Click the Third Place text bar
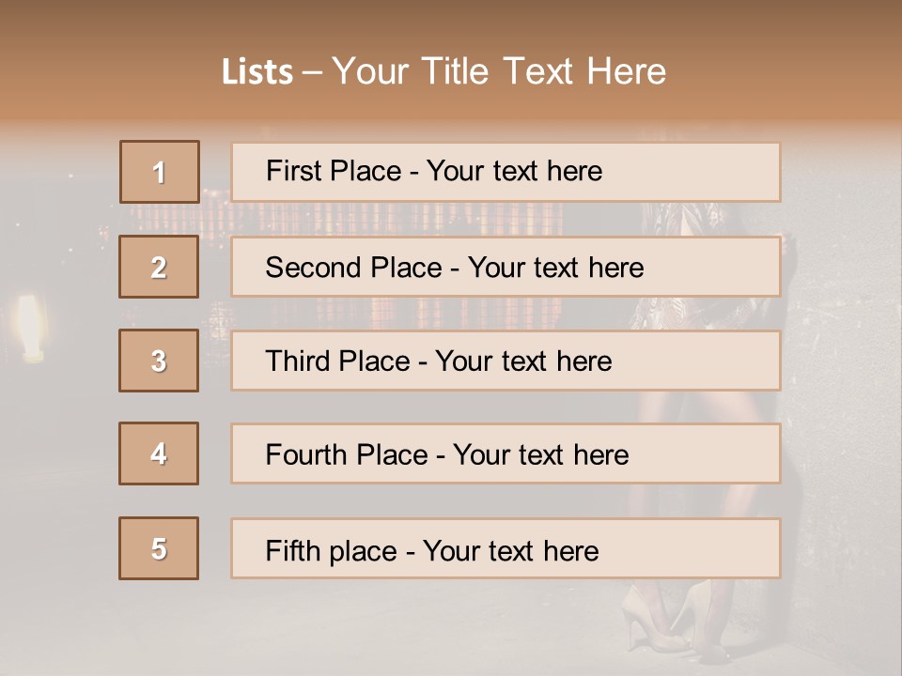902x676 pixels. click(505, 361)
